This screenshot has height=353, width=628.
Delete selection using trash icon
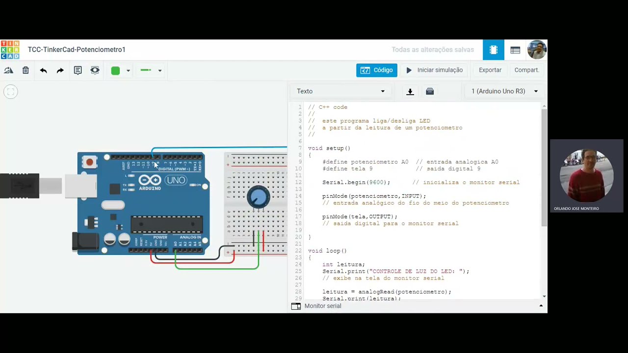(26, 71)
